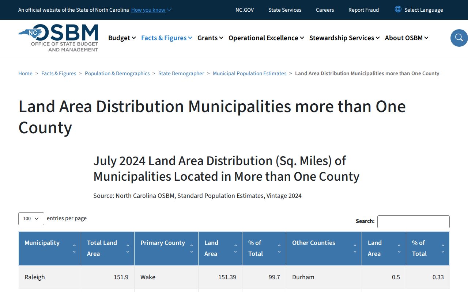This screenshot has width=468, height=292.
Task: Sort by the Primary County column arrows
Action: pos(192,249)
